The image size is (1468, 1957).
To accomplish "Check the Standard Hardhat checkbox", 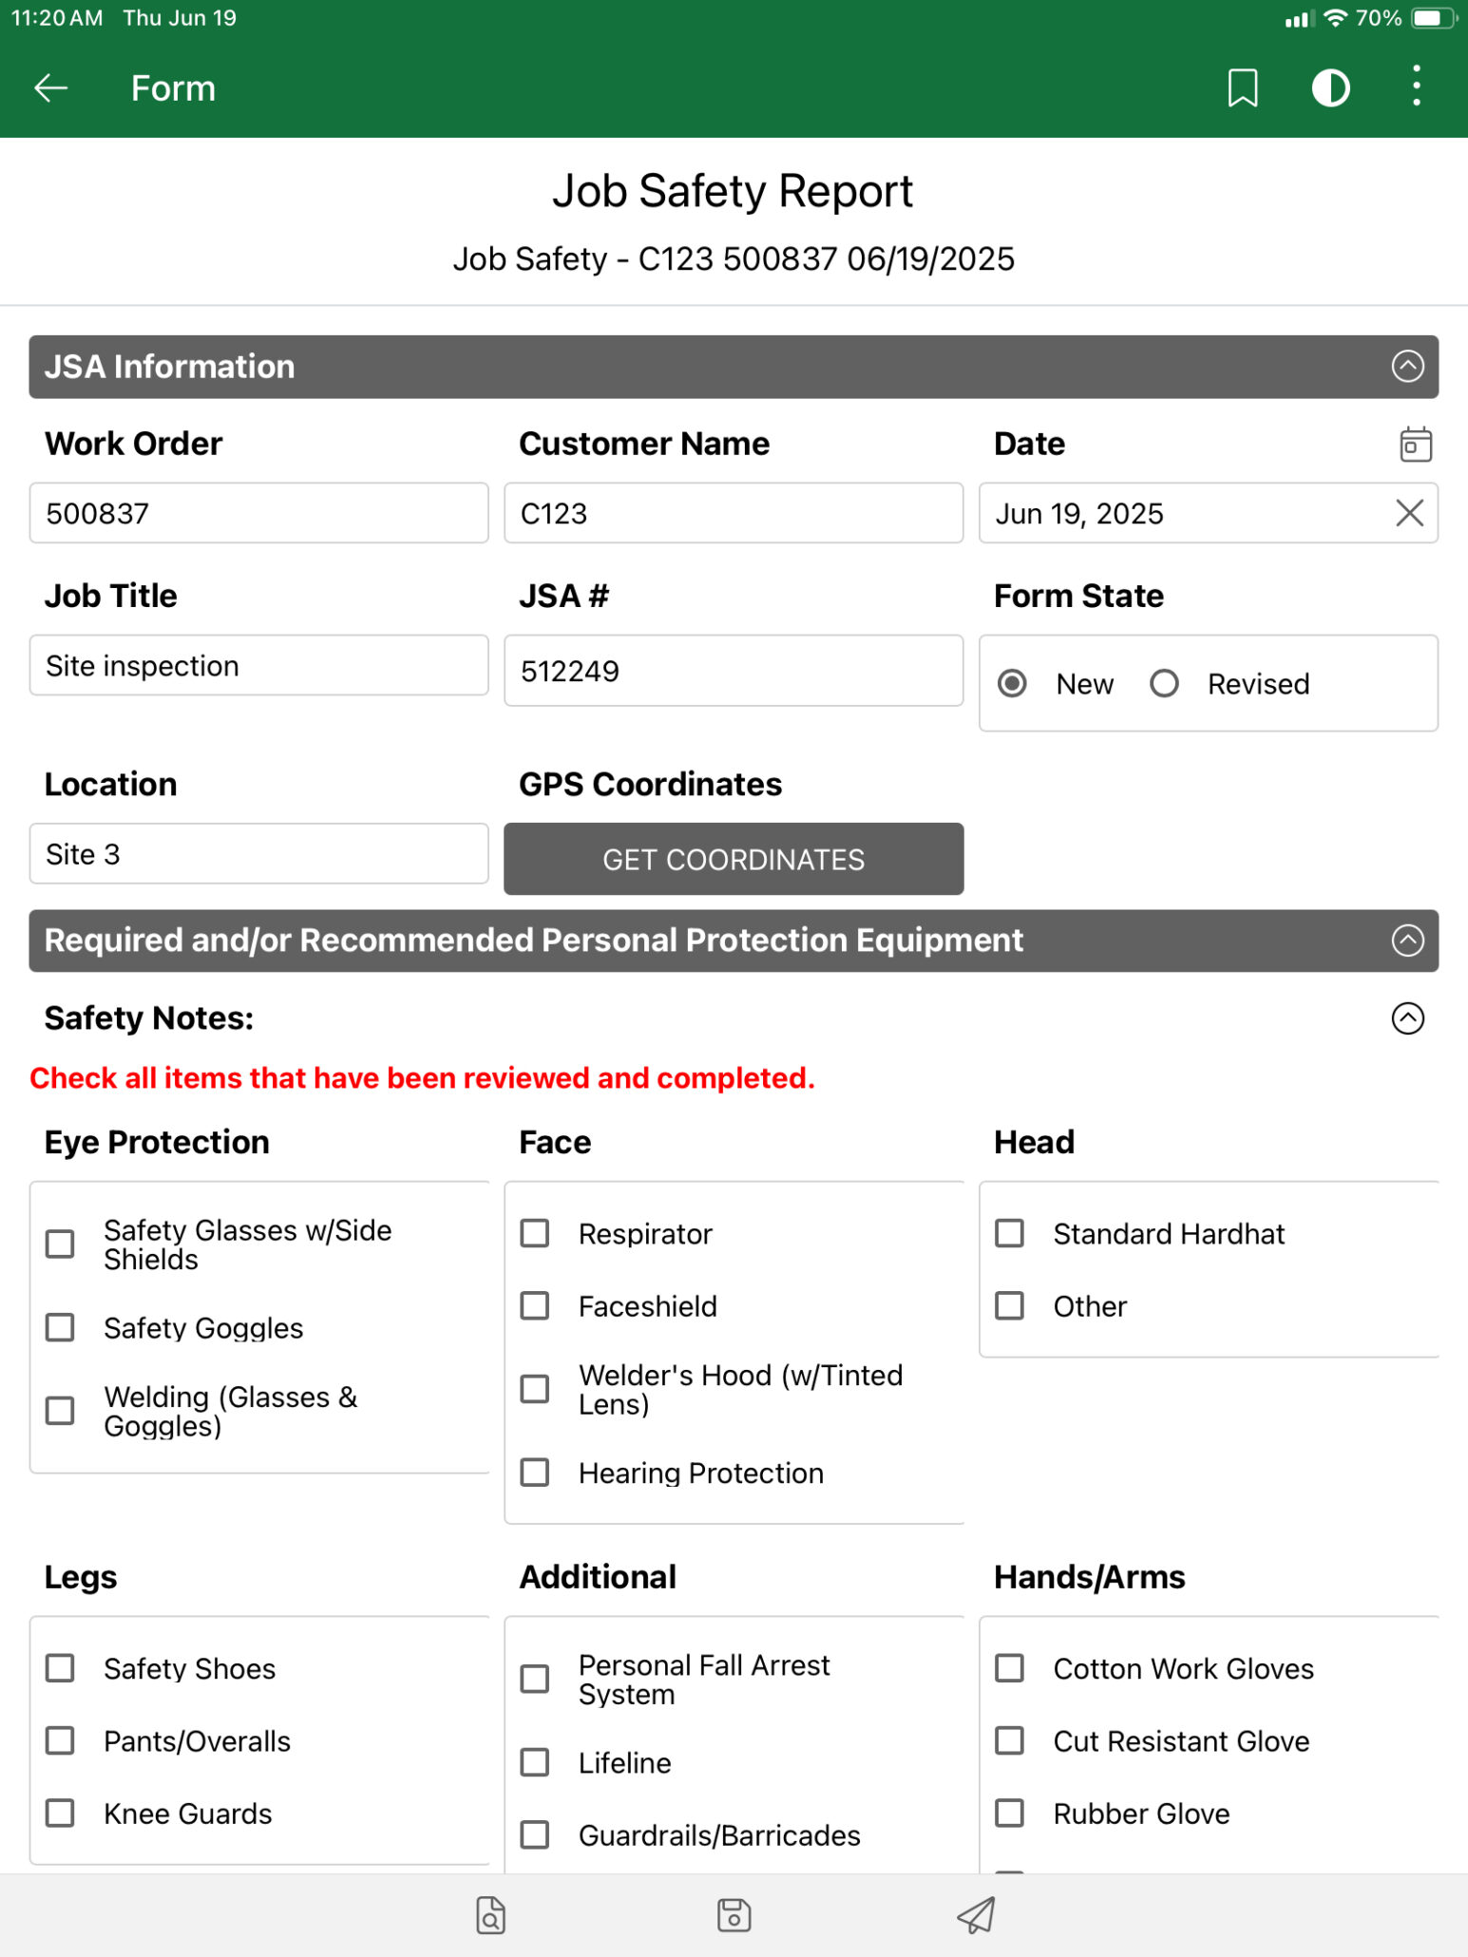I will [1009, 1233].
